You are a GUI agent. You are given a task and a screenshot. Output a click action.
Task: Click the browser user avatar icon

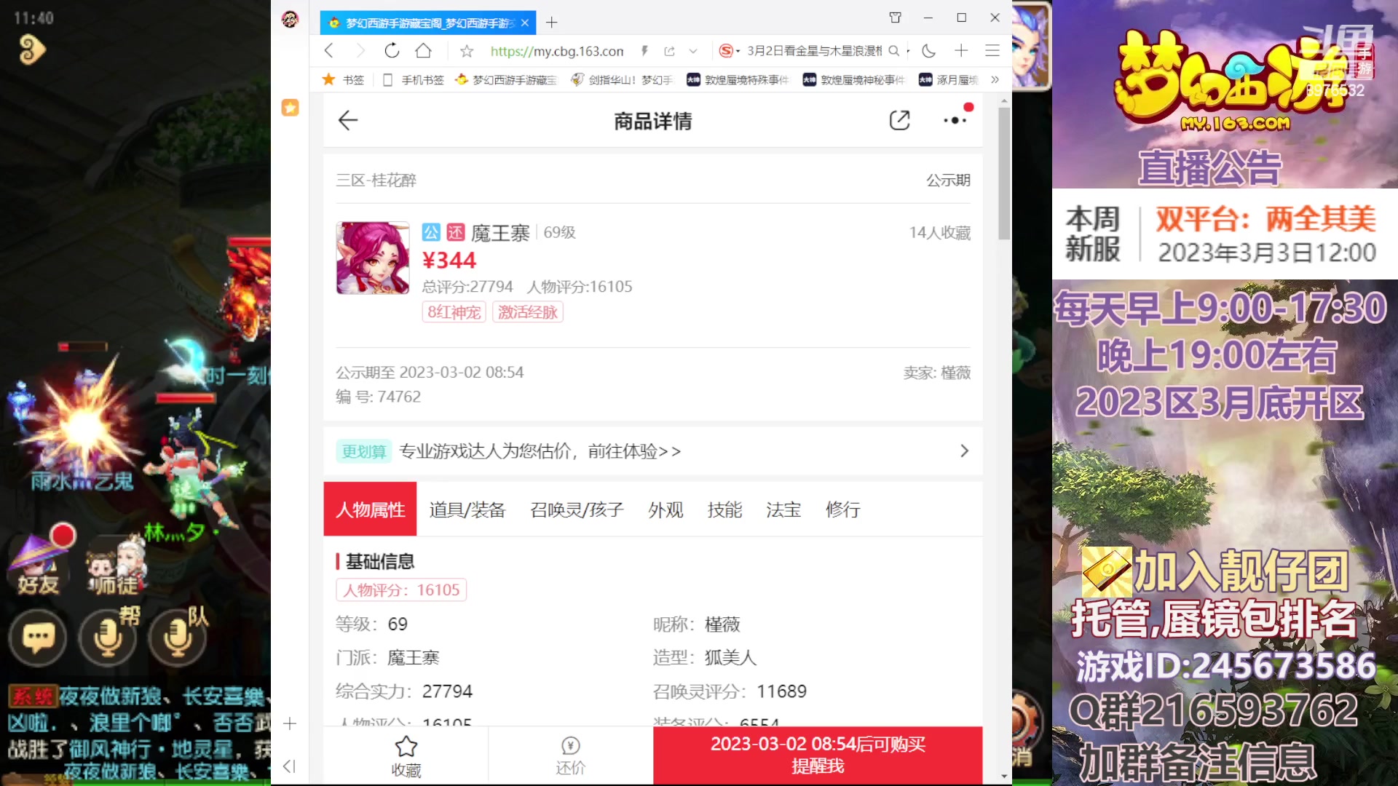pos(290,20)
